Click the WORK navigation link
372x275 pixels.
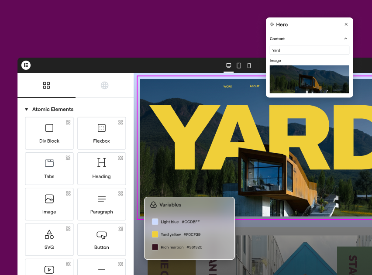click(x=227, y=86)
